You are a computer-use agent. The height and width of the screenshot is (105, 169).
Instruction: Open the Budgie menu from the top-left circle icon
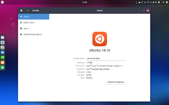point(2,2)
